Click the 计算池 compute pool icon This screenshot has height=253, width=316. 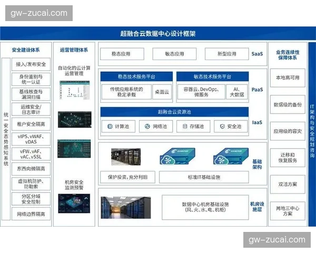coord(110,126)
